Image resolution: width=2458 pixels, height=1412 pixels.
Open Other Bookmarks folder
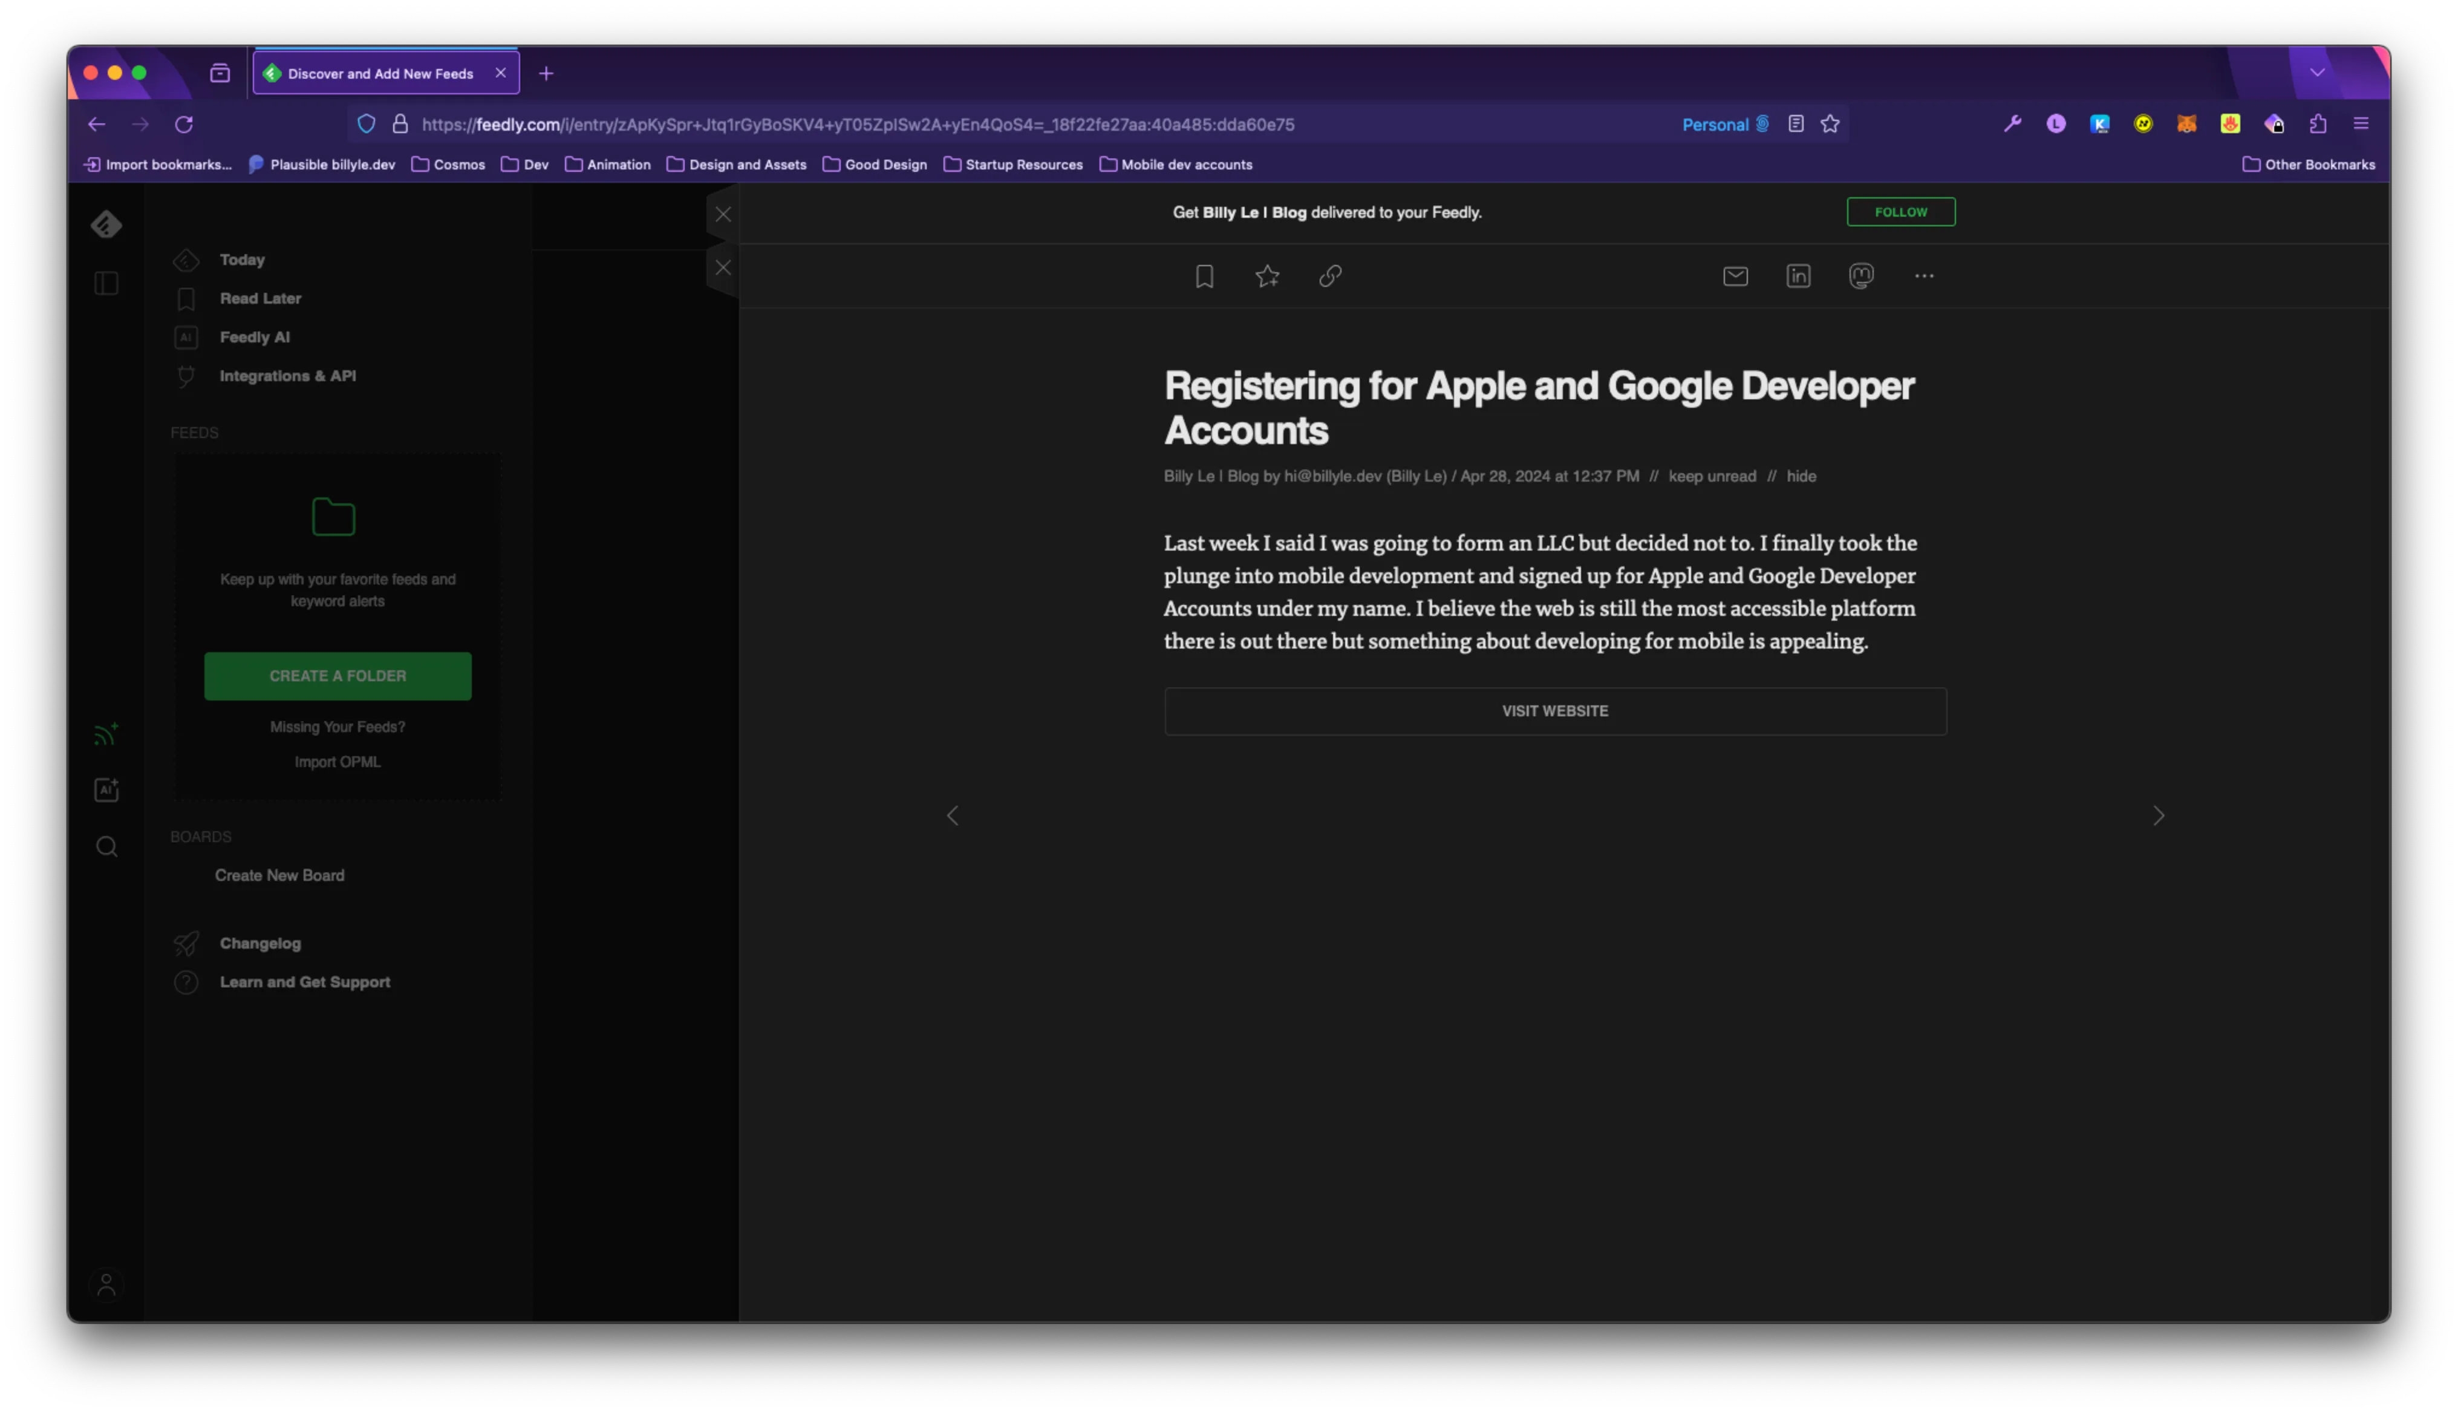[2309, 165]
